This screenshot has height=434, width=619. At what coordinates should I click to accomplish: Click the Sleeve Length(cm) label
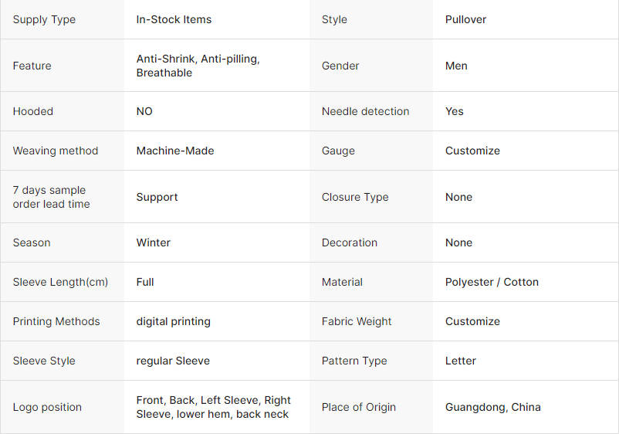click(60, 282)
